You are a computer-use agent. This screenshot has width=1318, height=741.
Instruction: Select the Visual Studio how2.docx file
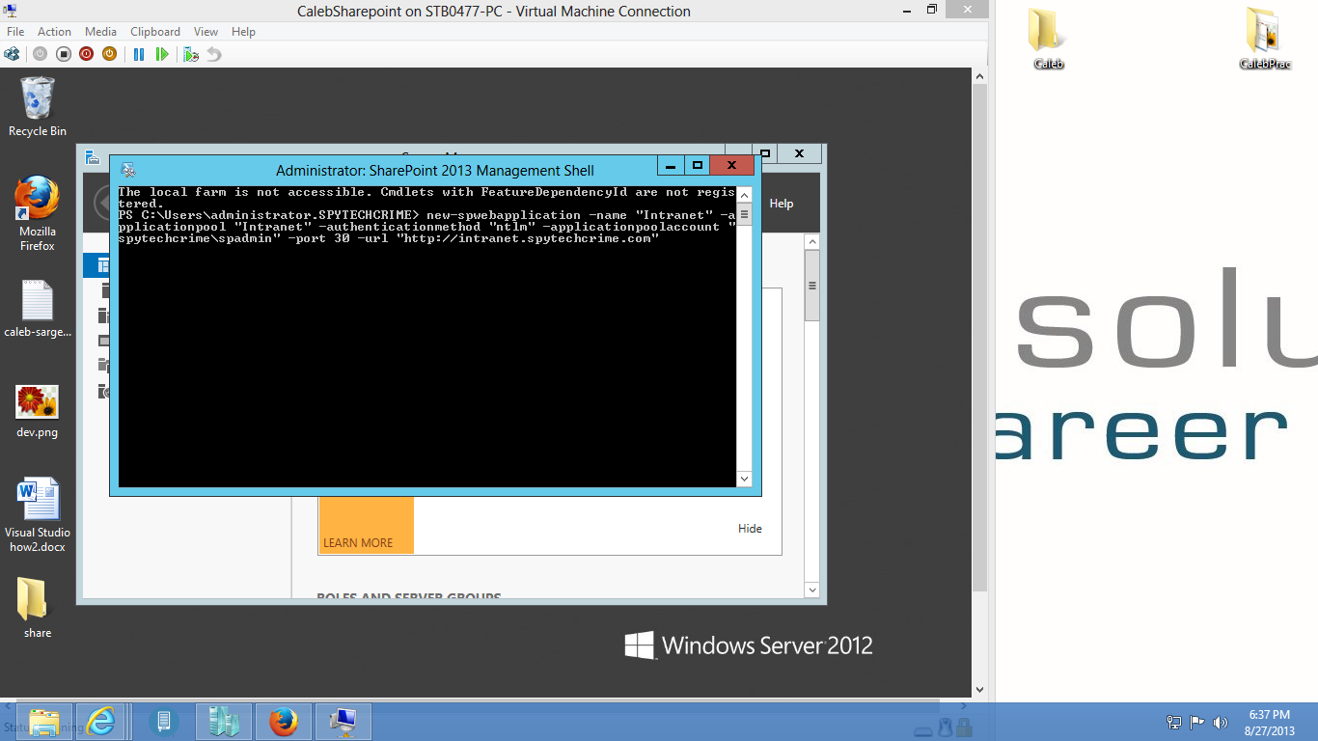pos(38,515)
